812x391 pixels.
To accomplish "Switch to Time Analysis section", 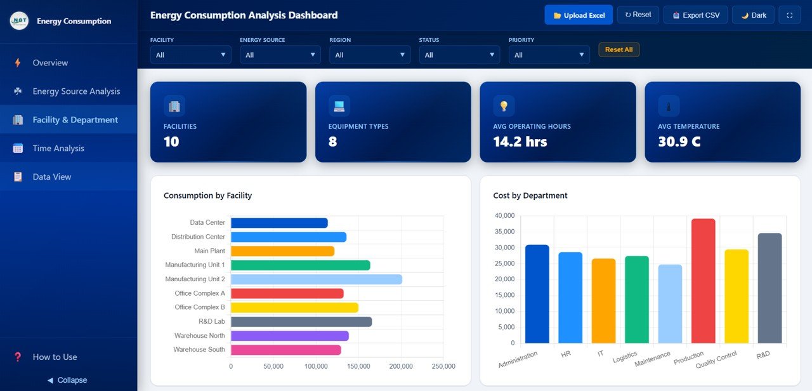I will pyautogui.click(x=58, y=149).
